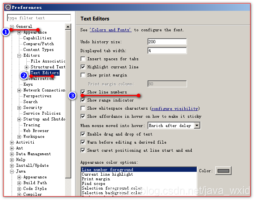Disable Enable drag and drop of text
Viewport: 254px width, 200px height.
(83, 134)
